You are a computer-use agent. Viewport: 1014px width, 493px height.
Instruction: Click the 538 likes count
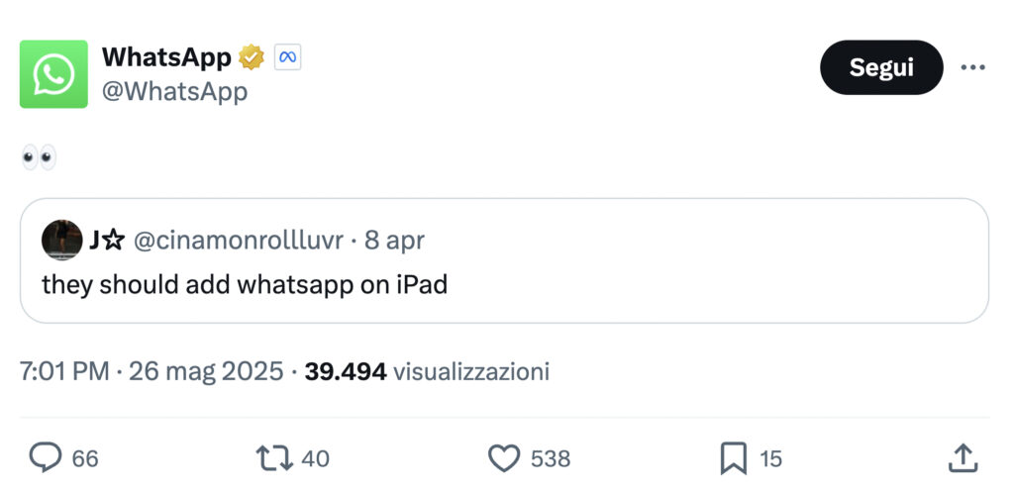click(x=551, y=458)
